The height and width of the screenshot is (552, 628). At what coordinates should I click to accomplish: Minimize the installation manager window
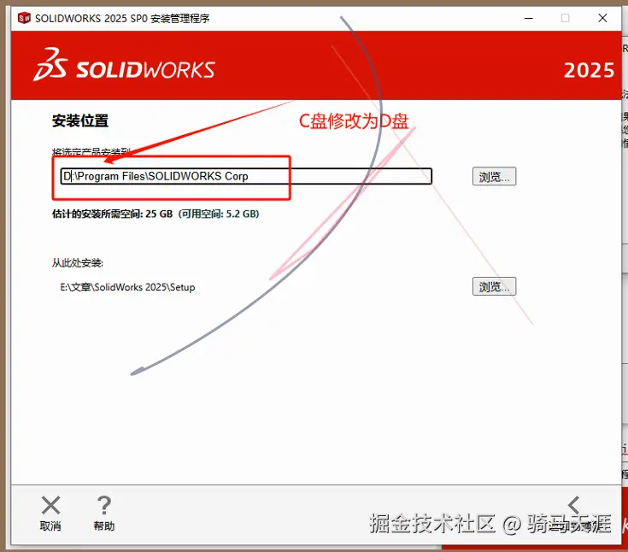click(x=529, y=18)
